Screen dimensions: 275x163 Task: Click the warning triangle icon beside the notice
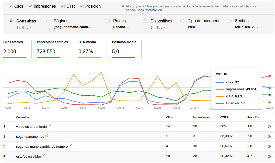(123, 6)
